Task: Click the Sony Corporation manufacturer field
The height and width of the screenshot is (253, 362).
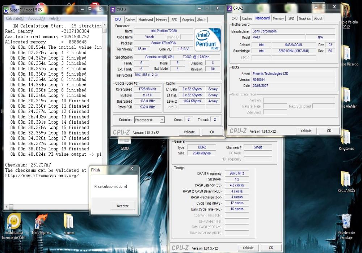Action: click(x=293, y=31)
